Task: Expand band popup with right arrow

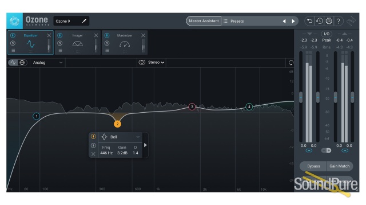Action: 145,145
